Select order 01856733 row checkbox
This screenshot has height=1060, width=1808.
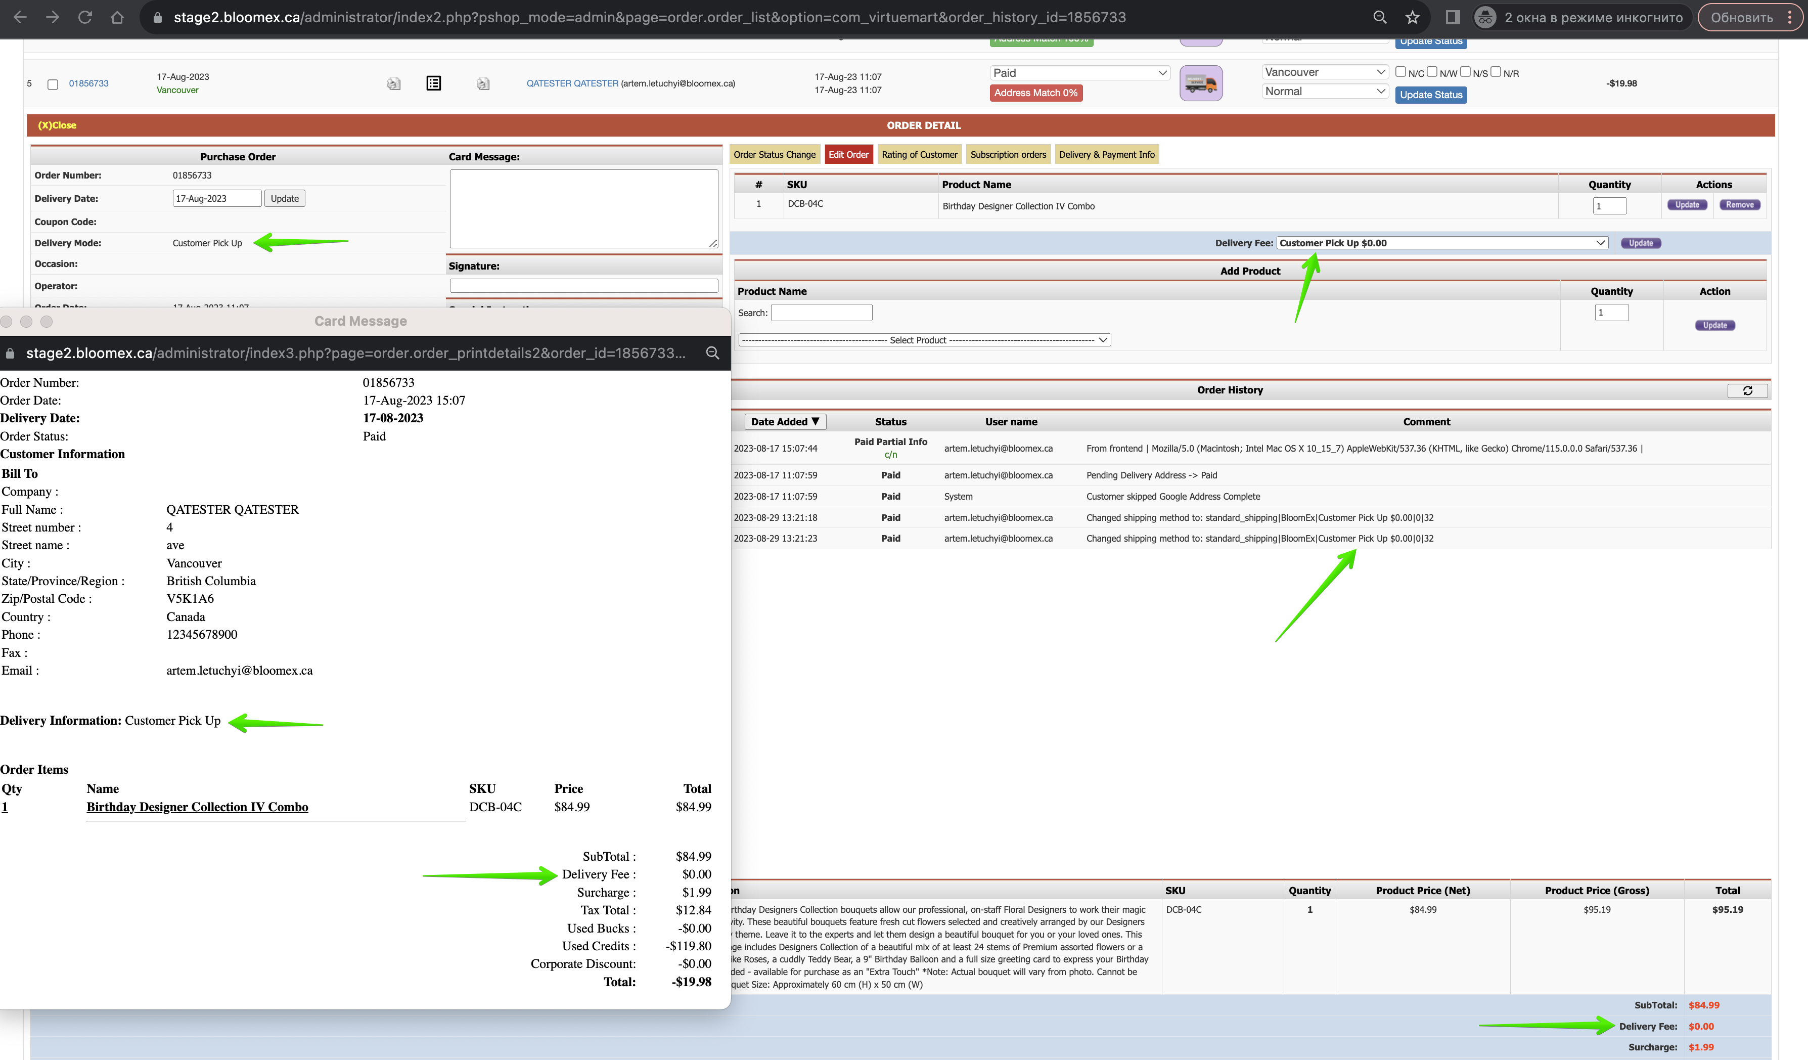[x=53, y=84]
